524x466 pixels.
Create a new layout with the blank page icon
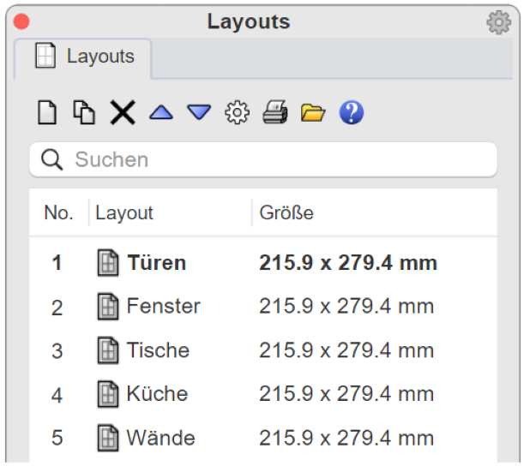(47, 112)
